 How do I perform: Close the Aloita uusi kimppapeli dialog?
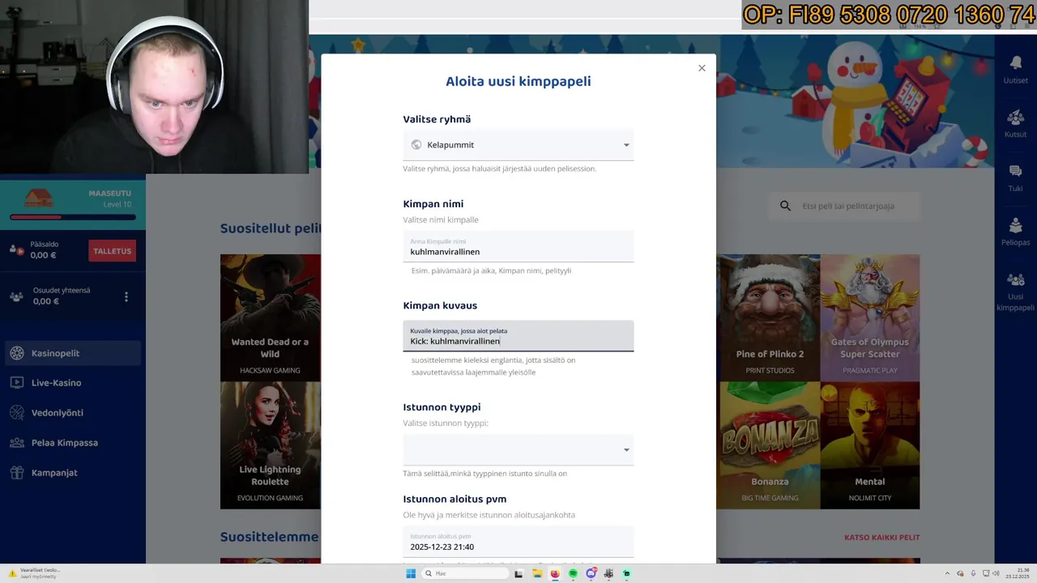[702, 68]
